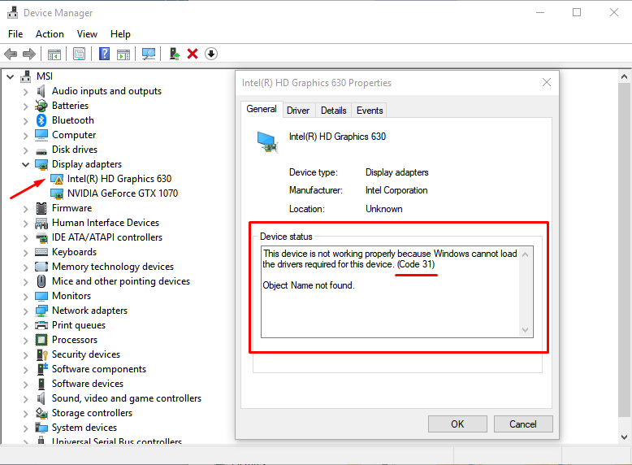Close the Intel HD Graphics 630 Properties dialog
The width and height of the screenshot is (632, 465).
(x=547, y=82)
